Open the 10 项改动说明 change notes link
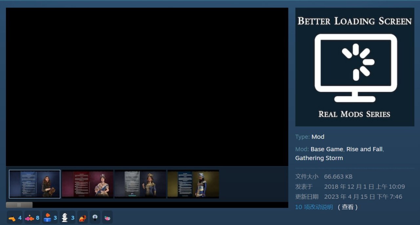Viewport: 420px width, 225px height. click(314, 207)
